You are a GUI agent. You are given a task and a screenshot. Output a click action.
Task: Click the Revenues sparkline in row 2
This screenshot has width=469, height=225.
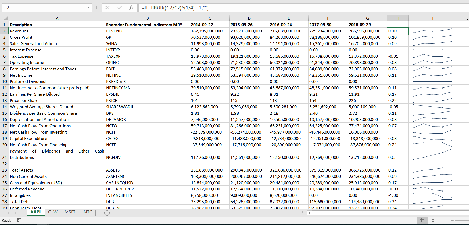[x=433, y=31]
